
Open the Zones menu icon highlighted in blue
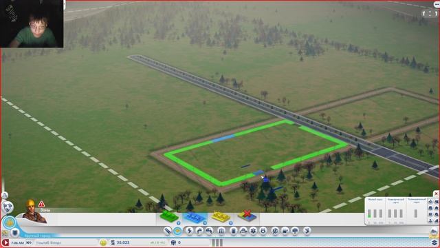177,231
